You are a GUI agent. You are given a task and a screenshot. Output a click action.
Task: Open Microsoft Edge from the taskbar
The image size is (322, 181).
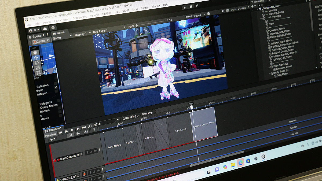point(240,162)
